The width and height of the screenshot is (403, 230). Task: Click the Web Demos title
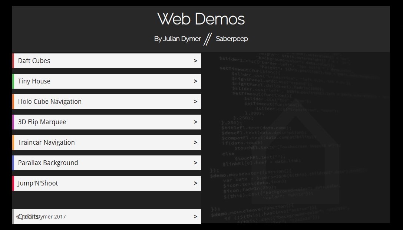201,19
